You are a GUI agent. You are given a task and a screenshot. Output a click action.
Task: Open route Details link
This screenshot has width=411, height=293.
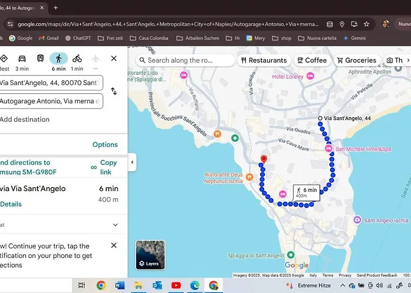coord(11,204)
